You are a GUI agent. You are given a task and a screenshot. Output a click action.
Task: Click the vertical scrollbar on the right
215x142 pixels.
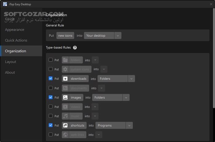(x=213, y=61)
